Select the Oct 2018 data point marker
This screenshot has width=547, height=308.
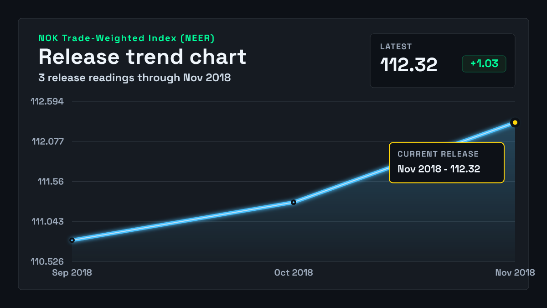point(294,202)
